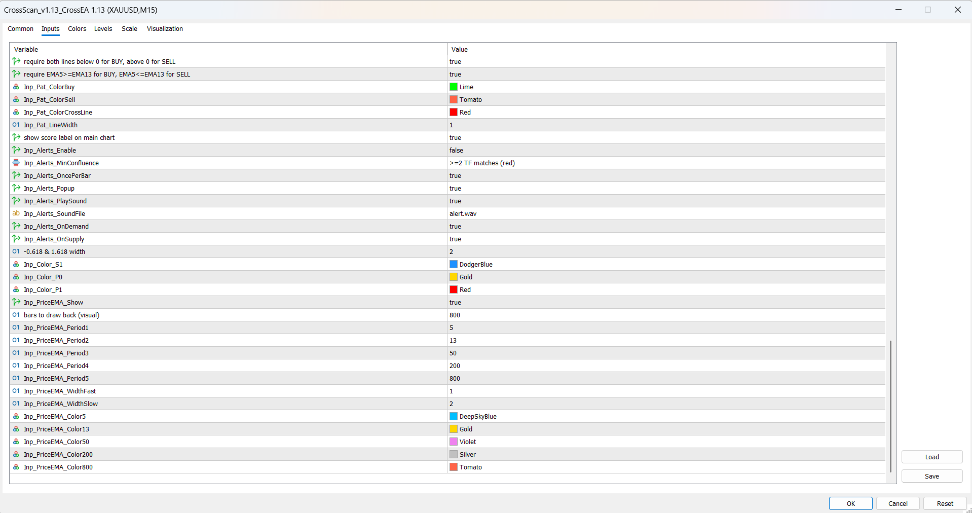Click the Cancel button
This screenshot has height=513, width=972.
tap(898, 503)
